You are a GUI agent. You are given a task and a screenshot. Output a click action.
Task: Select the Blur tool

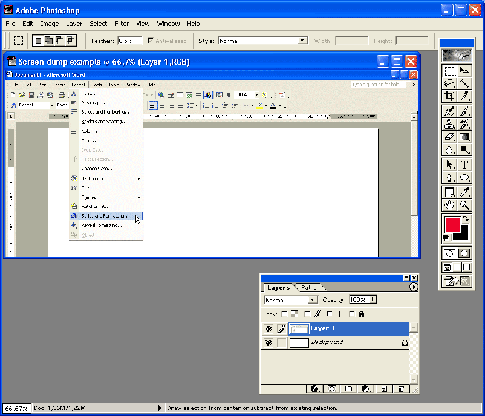[x=449, y=149]
